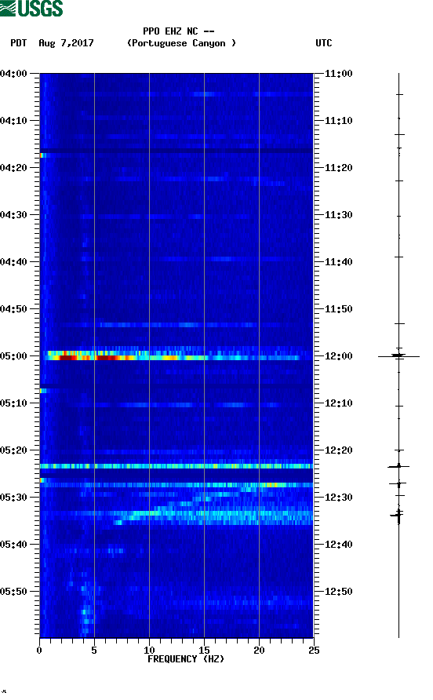Click the 12:50 UTC time label
The height and width of the screenshot is (700, 433).
[338, 592]
